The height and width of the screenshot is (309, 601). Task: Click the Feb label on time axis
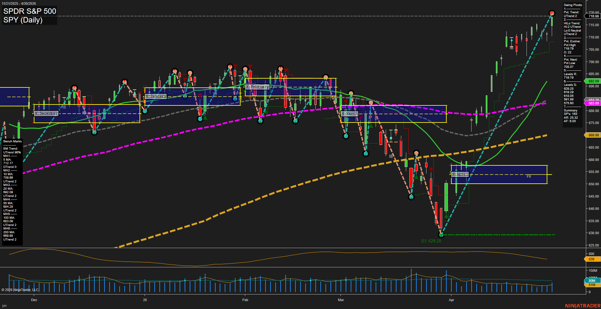245,300
